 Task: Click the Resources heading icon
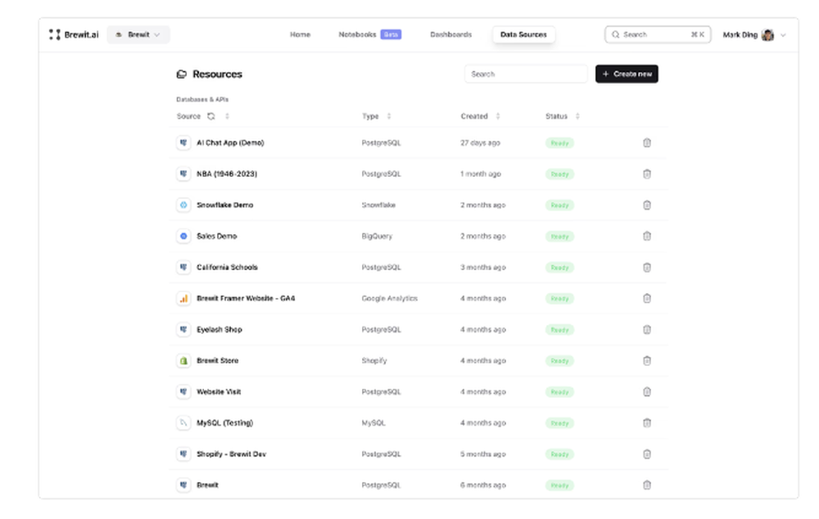(x=181, y=74)
